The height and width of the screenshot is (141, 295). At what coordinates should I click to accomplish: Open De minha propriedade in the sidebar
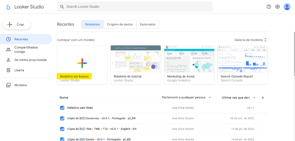(x=26, y=60)
